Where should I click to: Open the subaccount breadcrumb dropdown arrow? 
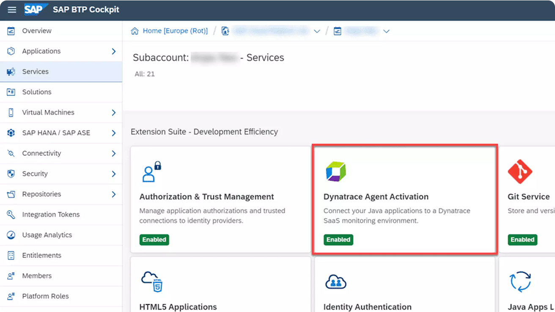click(386, 31)
